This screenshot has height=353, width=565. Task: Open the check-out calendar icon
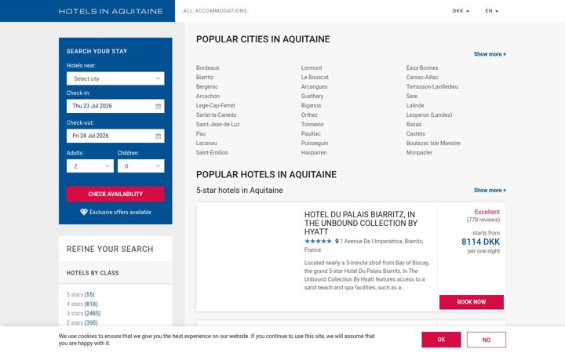[158, 136]
